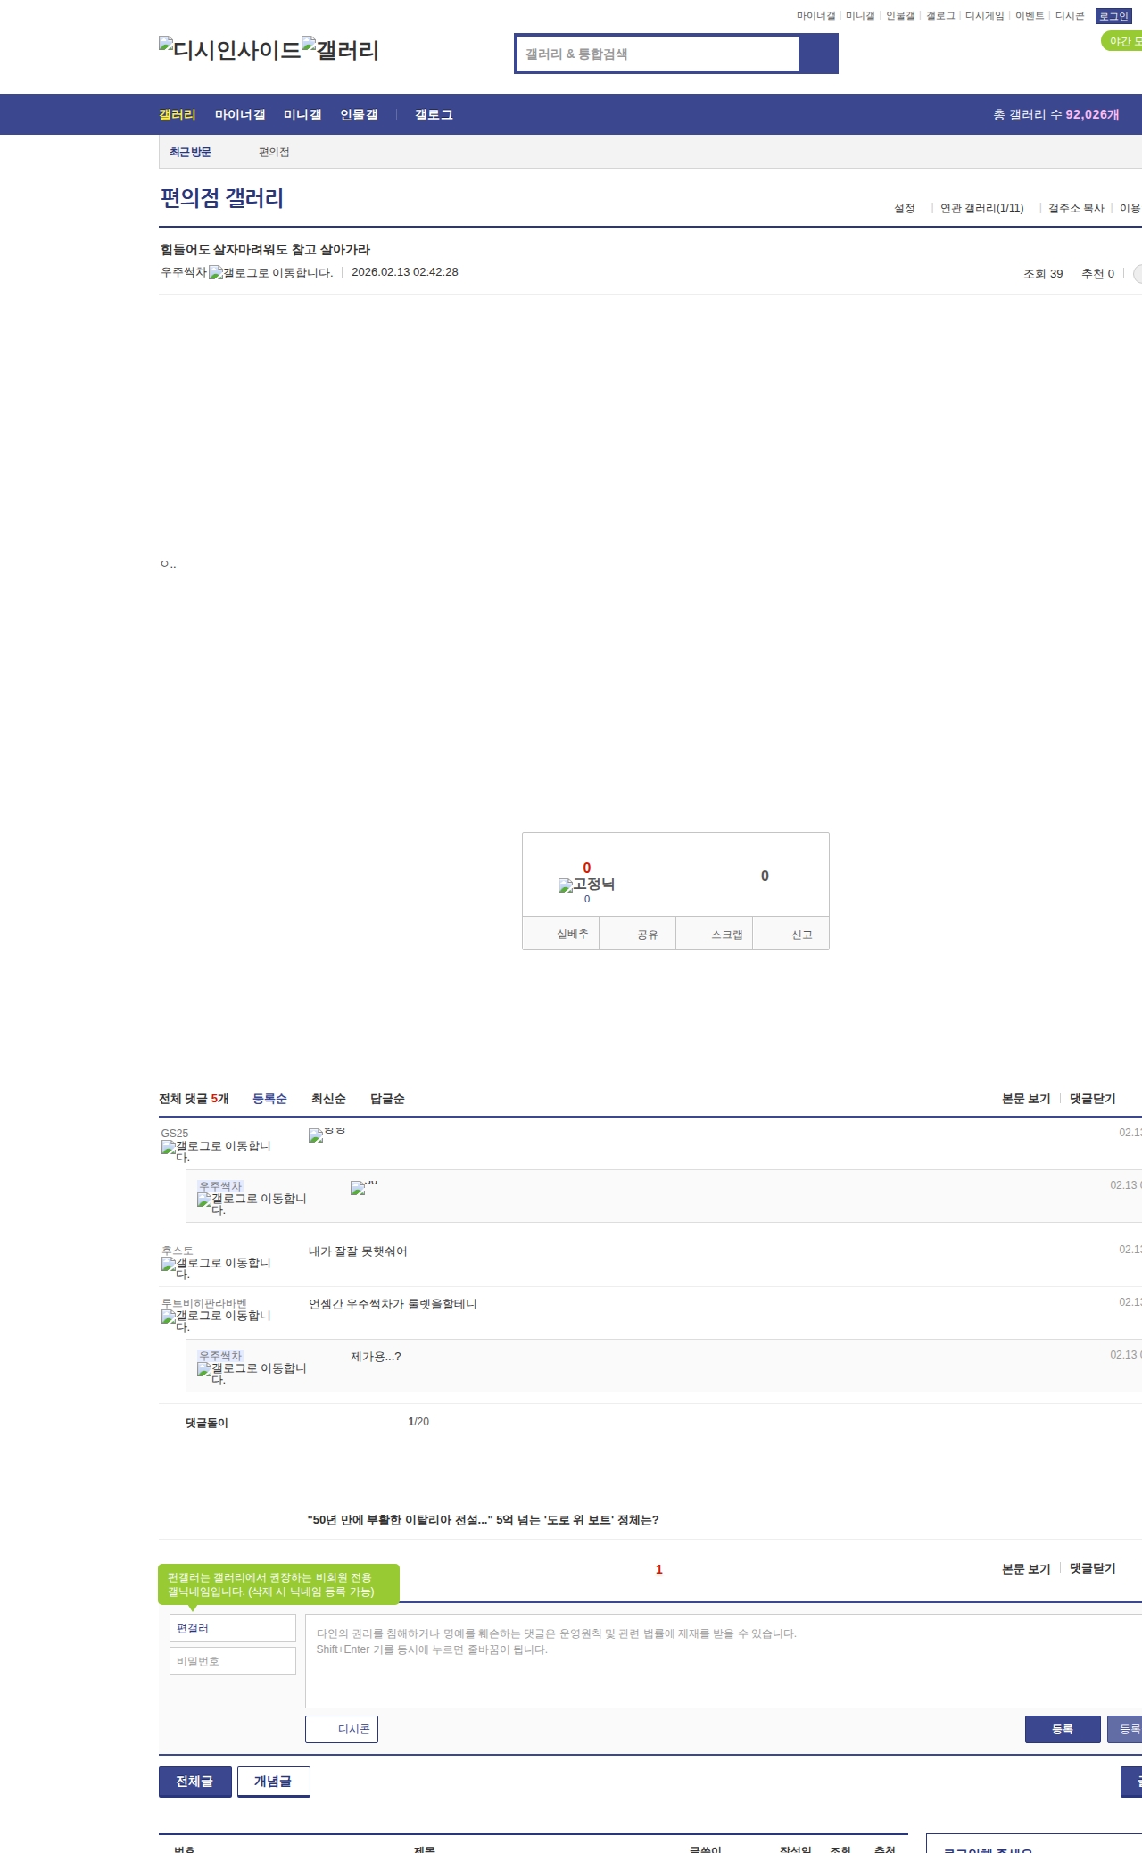Click the blue search button beside search box
This screenshot has width=1142, height=1853.
click(x=818, y=54)
